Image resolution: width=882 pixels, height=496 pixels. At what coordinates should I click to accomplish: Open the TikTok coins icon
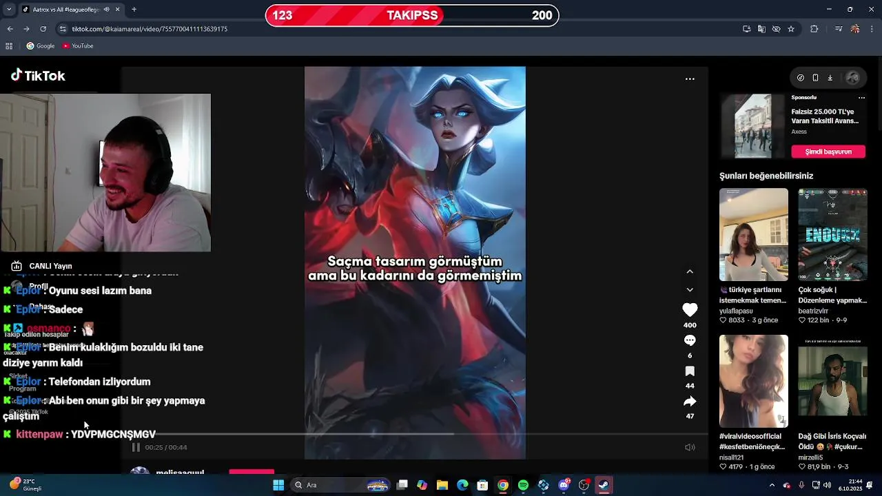click(x=801, y=78)
